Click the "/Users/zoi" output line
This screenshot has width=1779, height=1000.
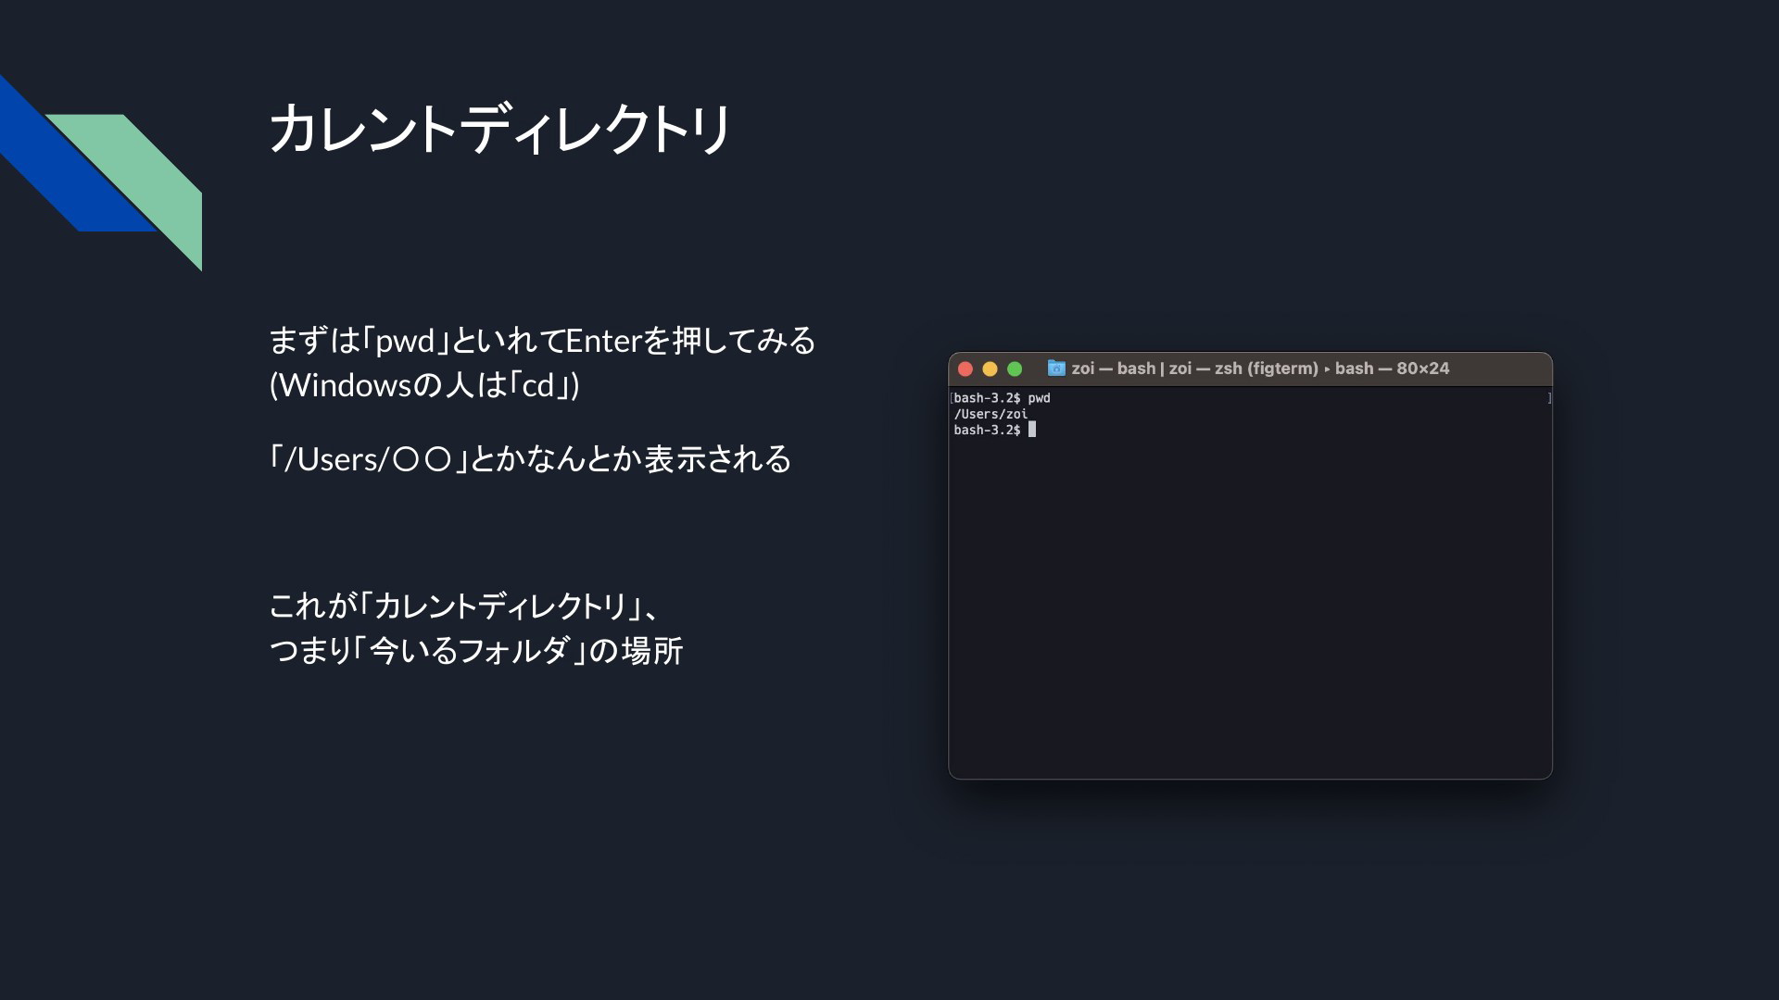point(990,414)
